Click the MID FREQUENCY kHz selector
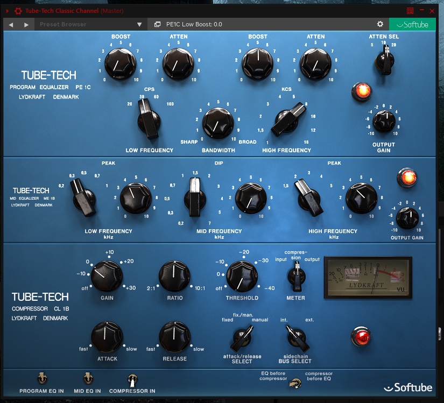 point(195,197)
